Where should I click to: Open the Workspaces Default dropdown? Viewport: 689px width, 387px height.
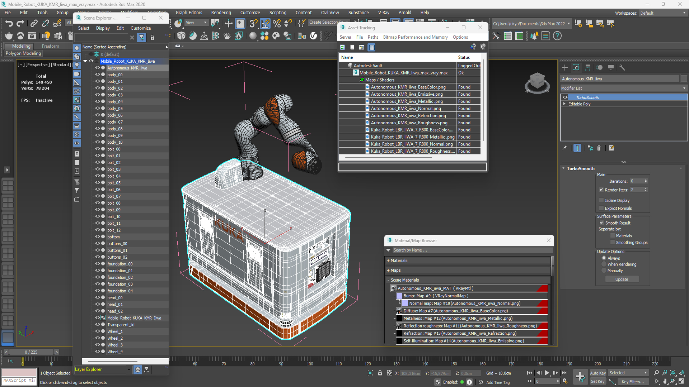click(x=663, y=13)
